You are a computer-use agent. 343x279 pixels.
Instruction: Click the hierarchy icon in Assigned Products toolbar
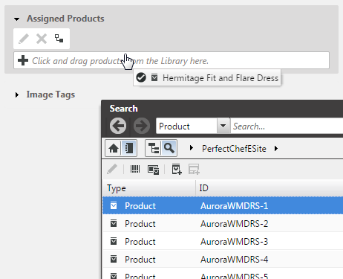[x=59, y=39]
